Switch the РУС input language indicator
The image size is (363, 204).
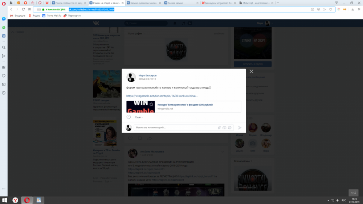tap(344, 200)
